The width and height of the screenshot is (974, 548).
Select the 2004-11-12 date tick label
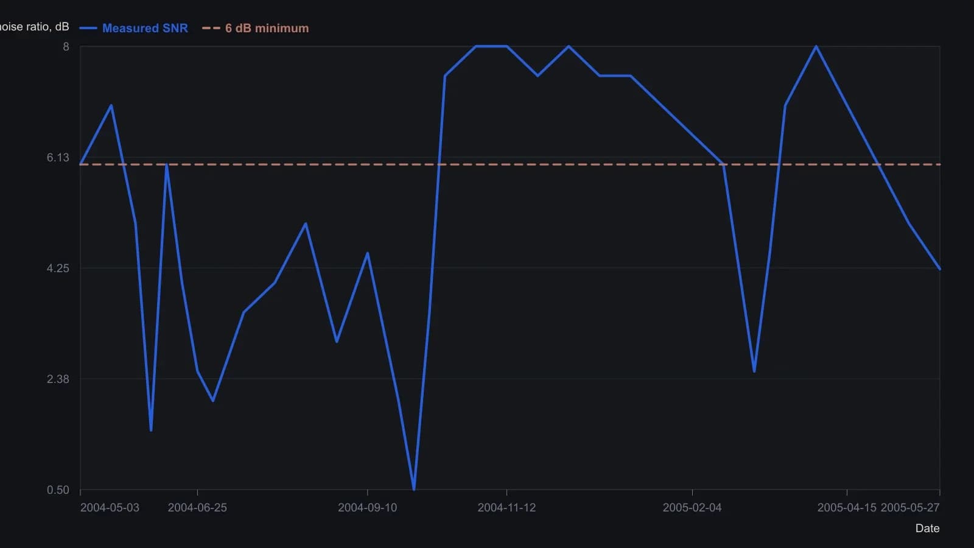506,508
